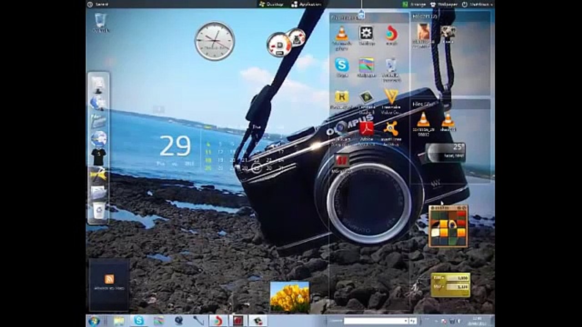Click Arrange in the top bar
This screenshot has width=582, height=327.
pos(414,4)
